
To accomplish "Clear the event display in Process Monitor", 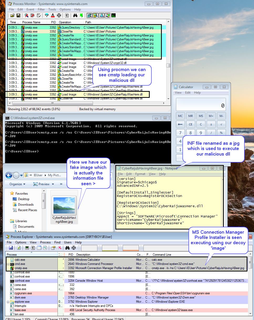I will (39, 15).
